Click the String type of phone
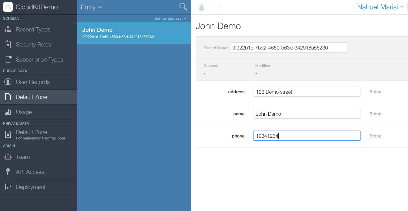Screen dimensions: 408x211 [x=376, y=136]
